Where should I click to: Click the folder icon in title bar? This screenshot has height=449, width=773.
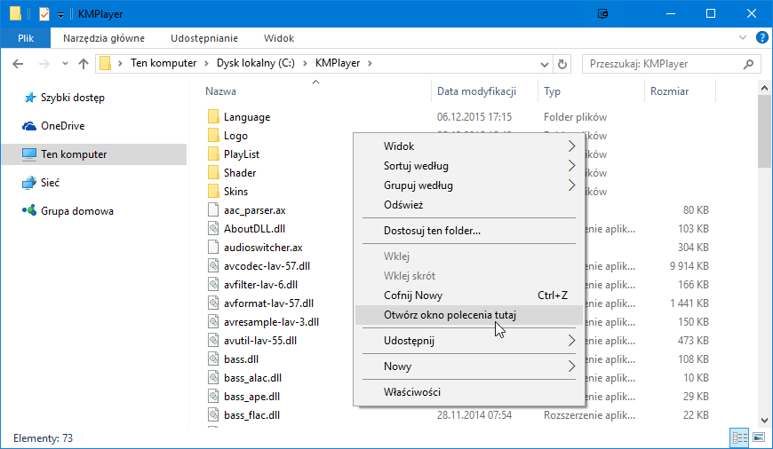tap(15, 14)
